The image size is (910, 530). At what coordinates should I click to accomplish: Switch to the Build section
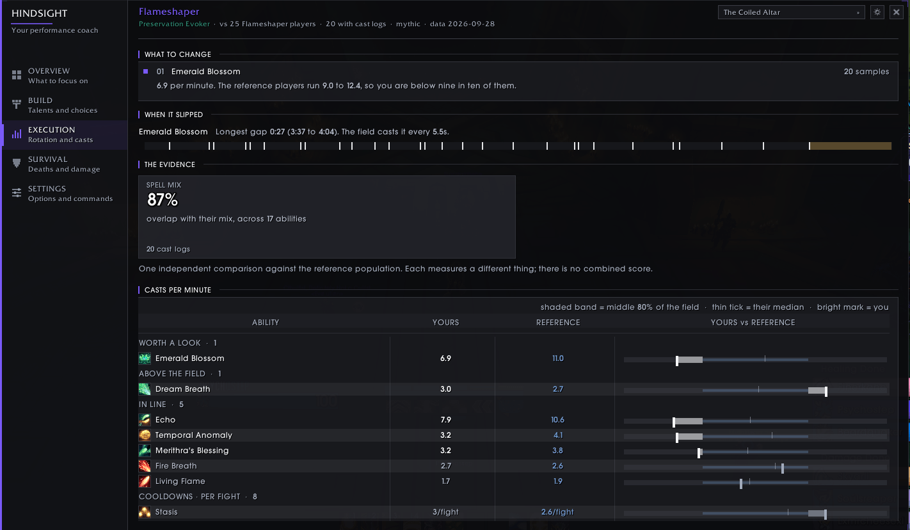click(x=64, y=105)
